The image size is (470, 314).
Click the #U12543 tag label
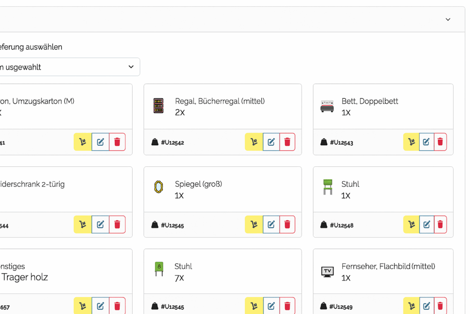click(341, 143)
